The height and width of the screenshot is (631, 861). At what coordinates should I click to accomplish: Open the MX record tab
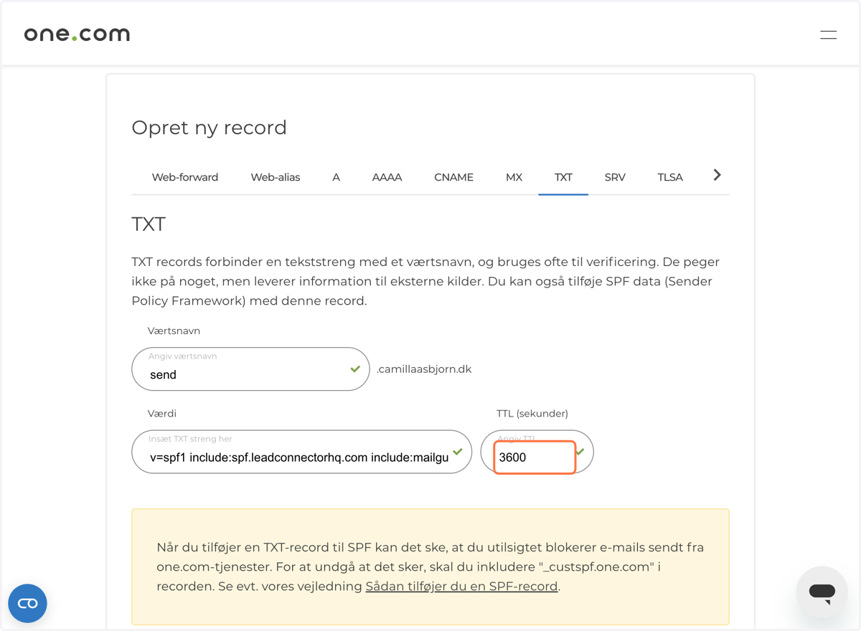(514, 177)
